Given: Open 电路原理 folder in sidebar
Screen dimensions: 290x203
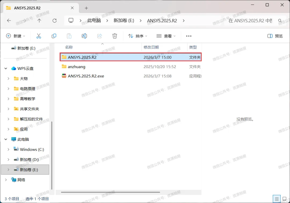Looking at the screenshot, I should (x=24, y=89).
